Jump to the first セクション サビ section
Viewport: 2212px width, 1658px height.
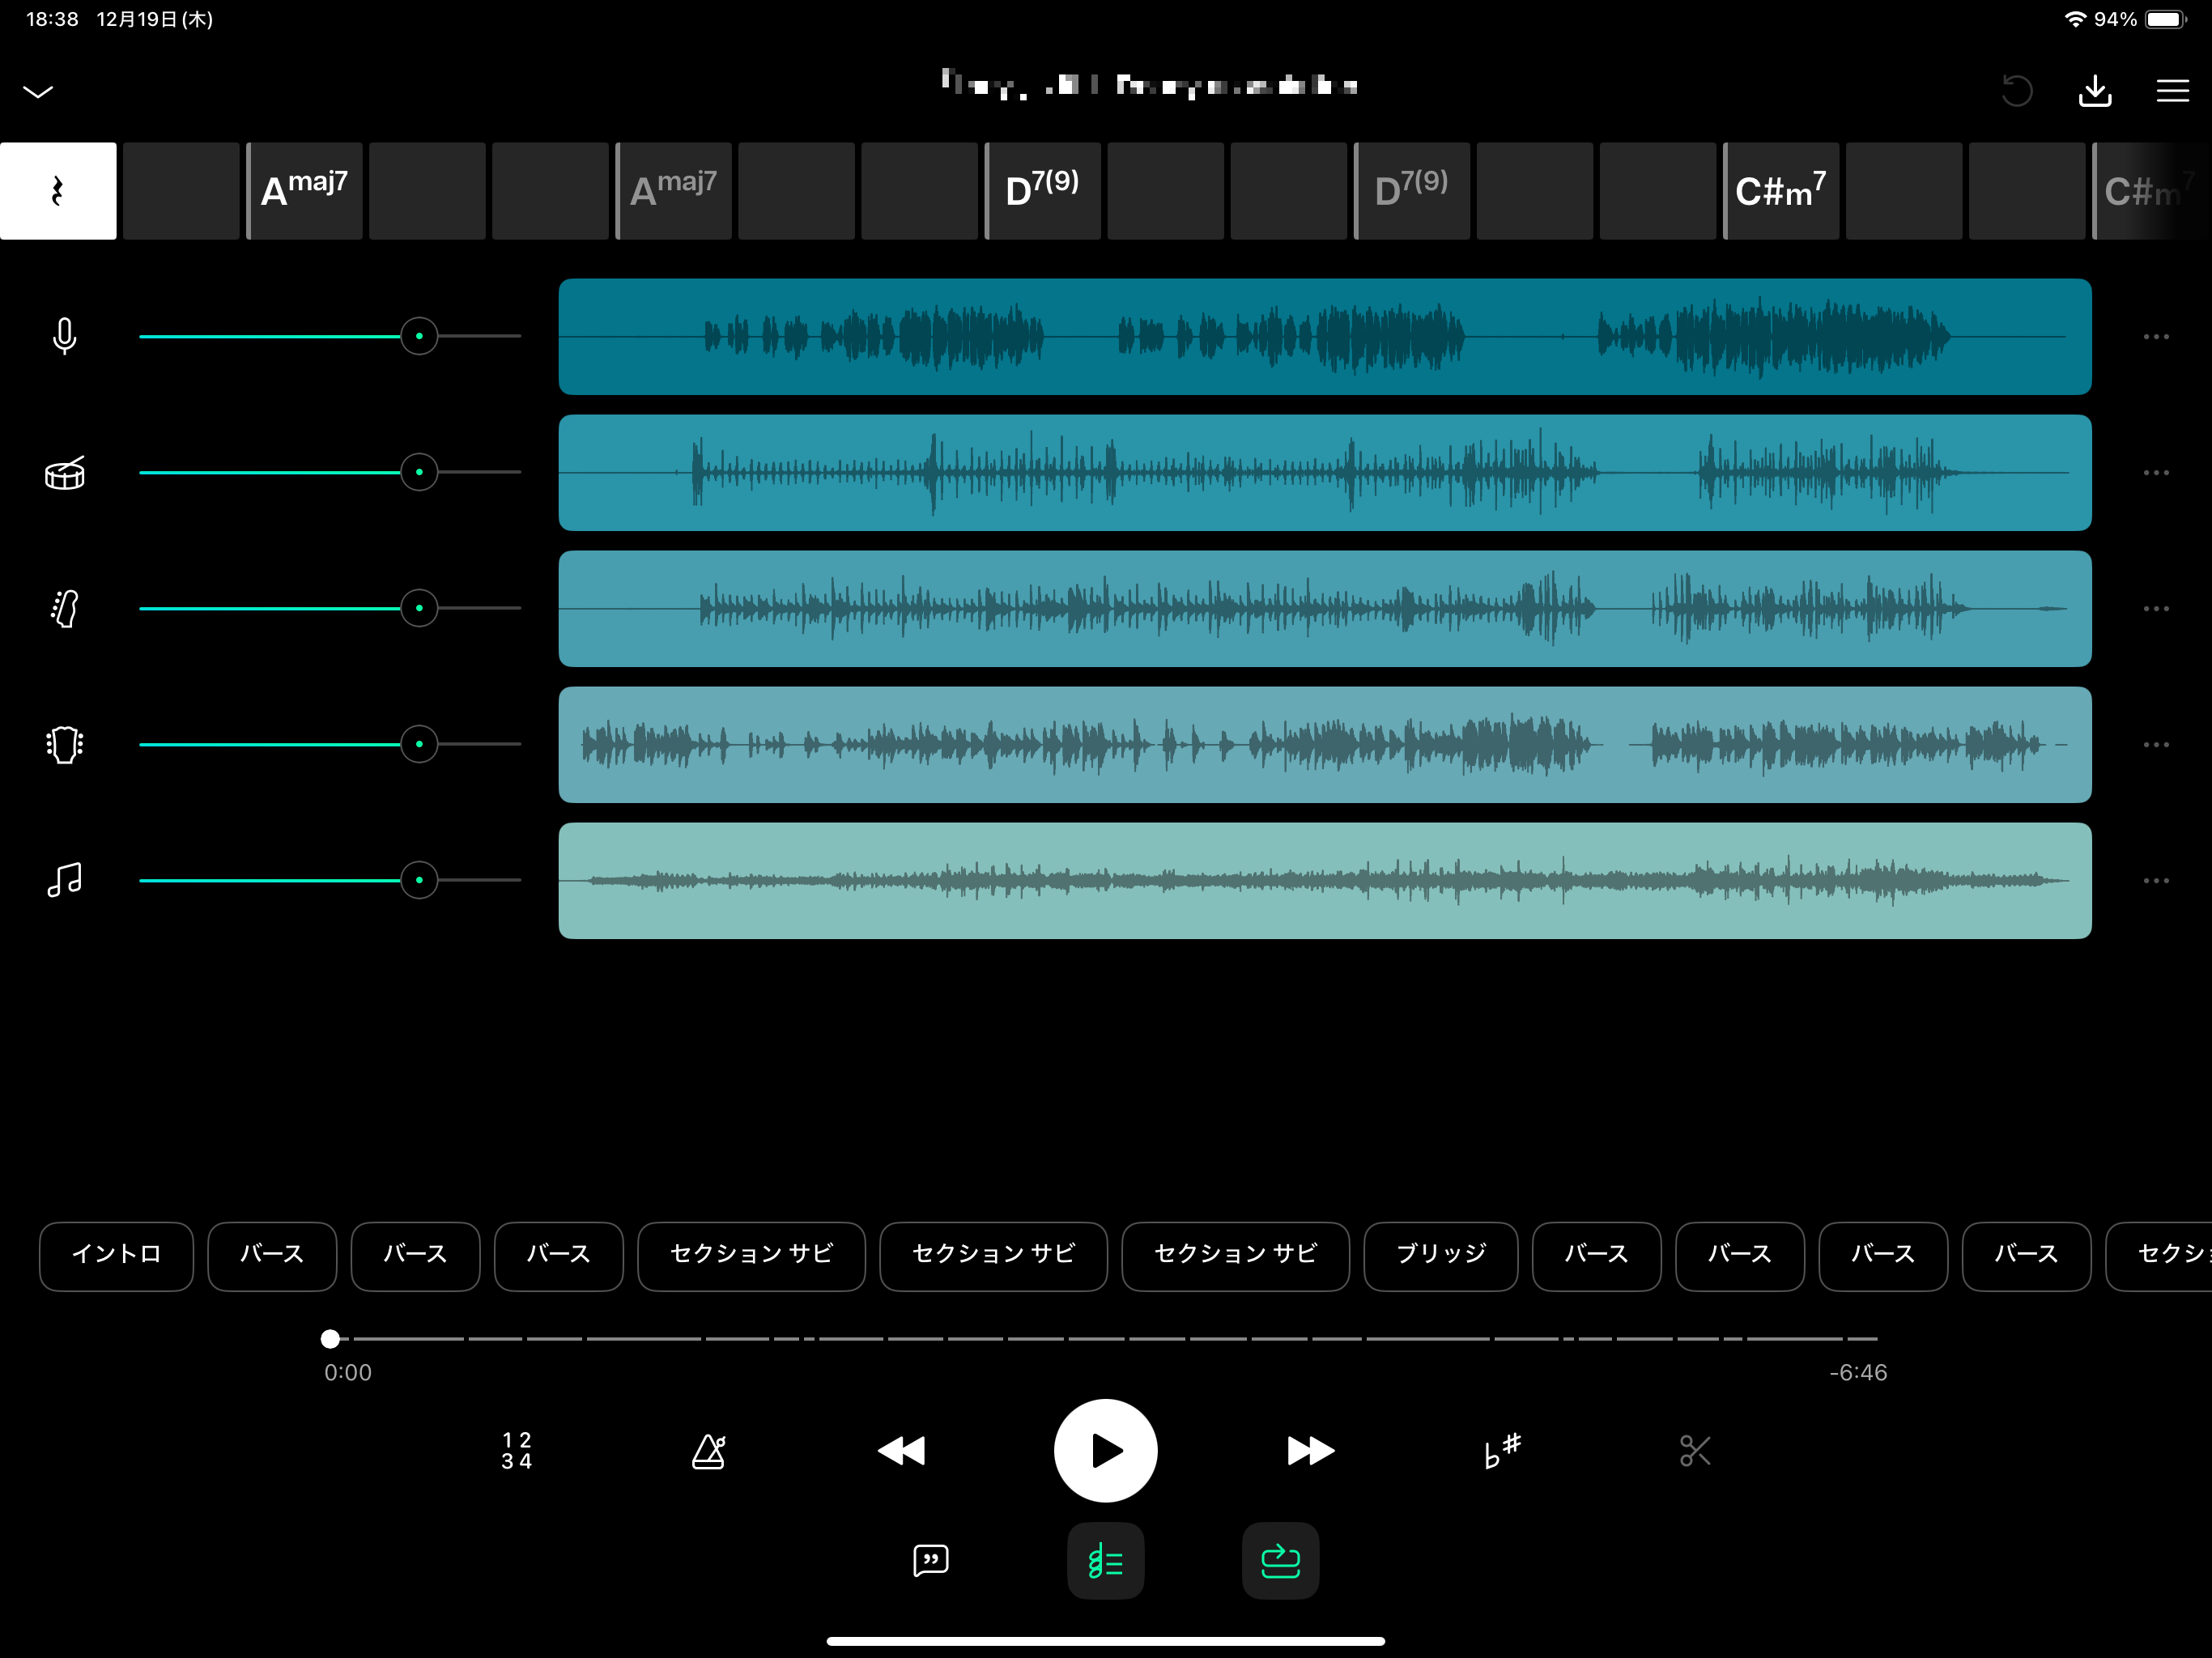[x=751, y=1256]
